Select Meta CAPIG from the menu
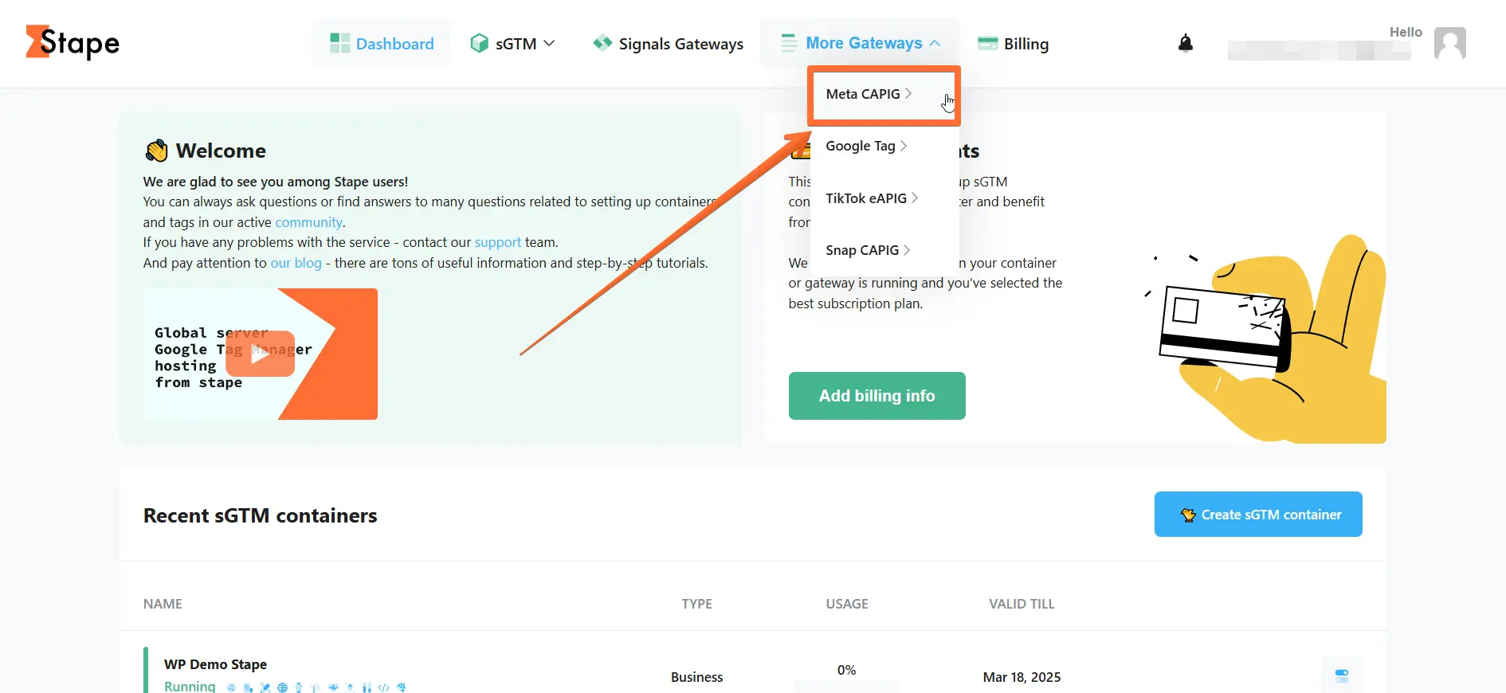The width and height of the screenshot is (1506, 693). point(863,94)
